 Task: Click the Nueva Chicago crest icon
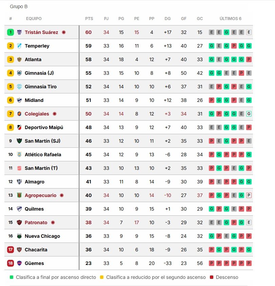pyautogui.click(x=19, y=236)
